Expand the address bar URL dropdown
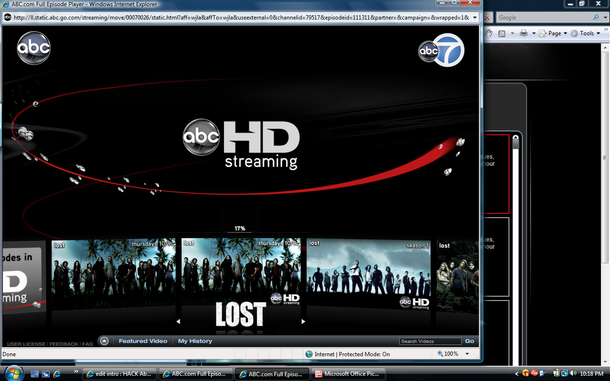 475,18
